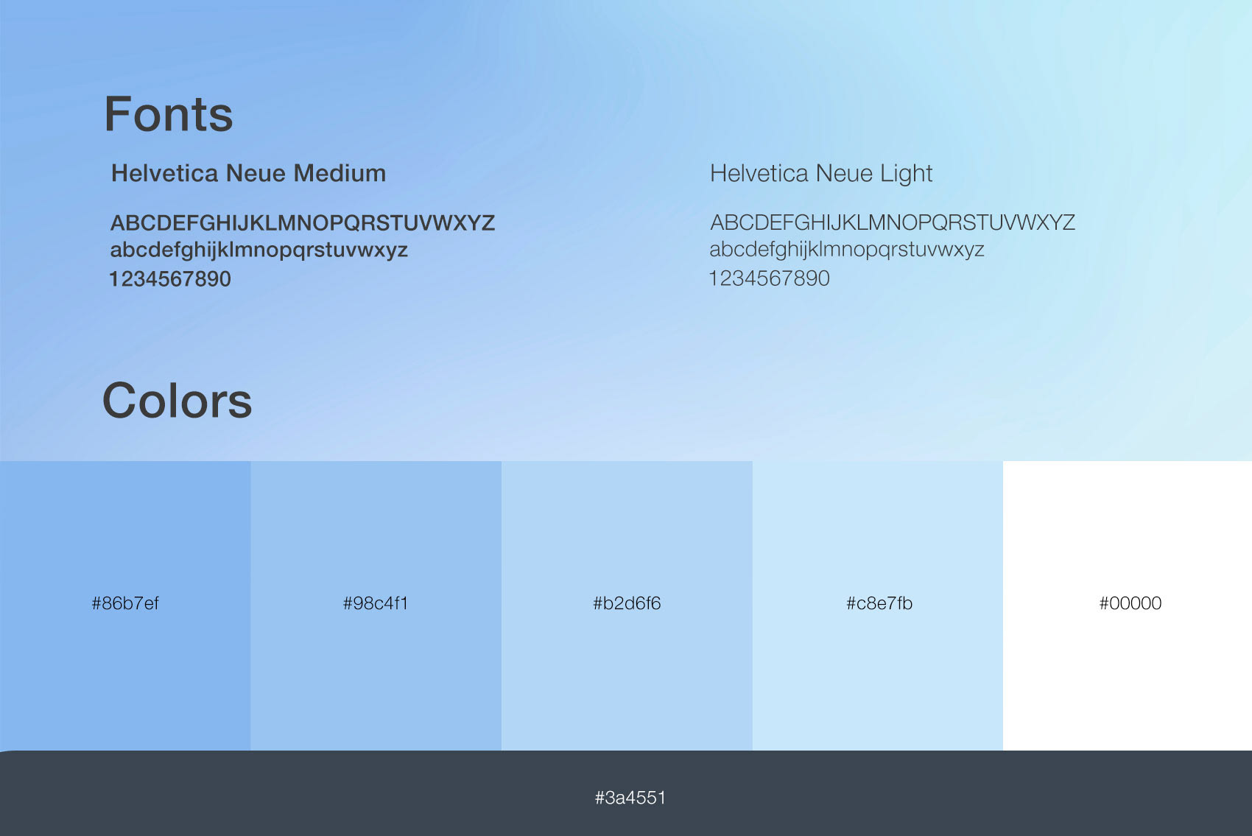This screenshot has width=1252, height=836.
Task: Click the Medium lowercase alphabet line
Action: (x=259, y=250)
